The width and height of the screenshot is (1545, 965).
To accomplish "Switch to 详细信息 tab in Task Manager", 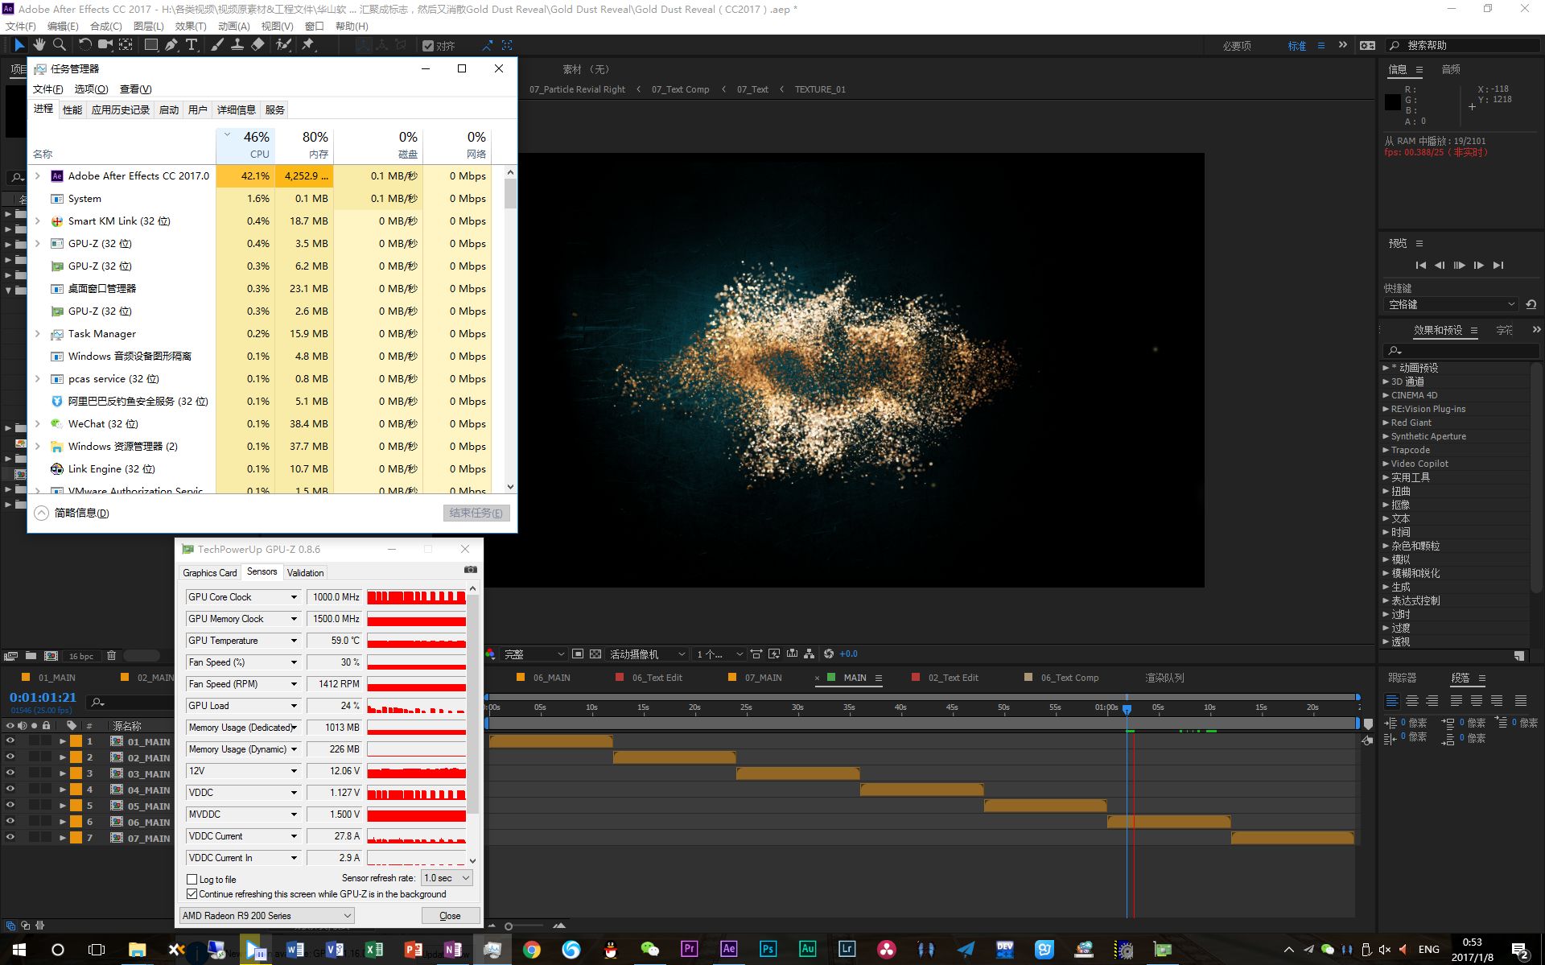I will point(237,109).
